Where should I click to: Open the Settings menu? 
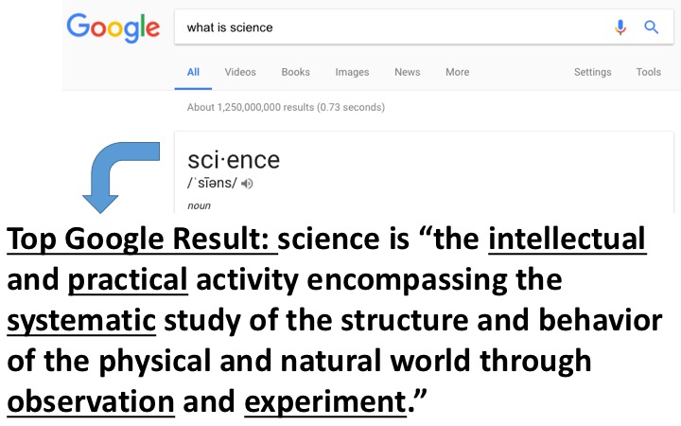(592, 72)
